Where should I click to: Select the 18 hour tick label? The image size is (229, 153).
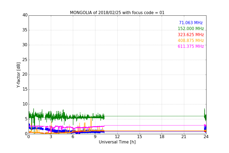(x=162, y=137)
